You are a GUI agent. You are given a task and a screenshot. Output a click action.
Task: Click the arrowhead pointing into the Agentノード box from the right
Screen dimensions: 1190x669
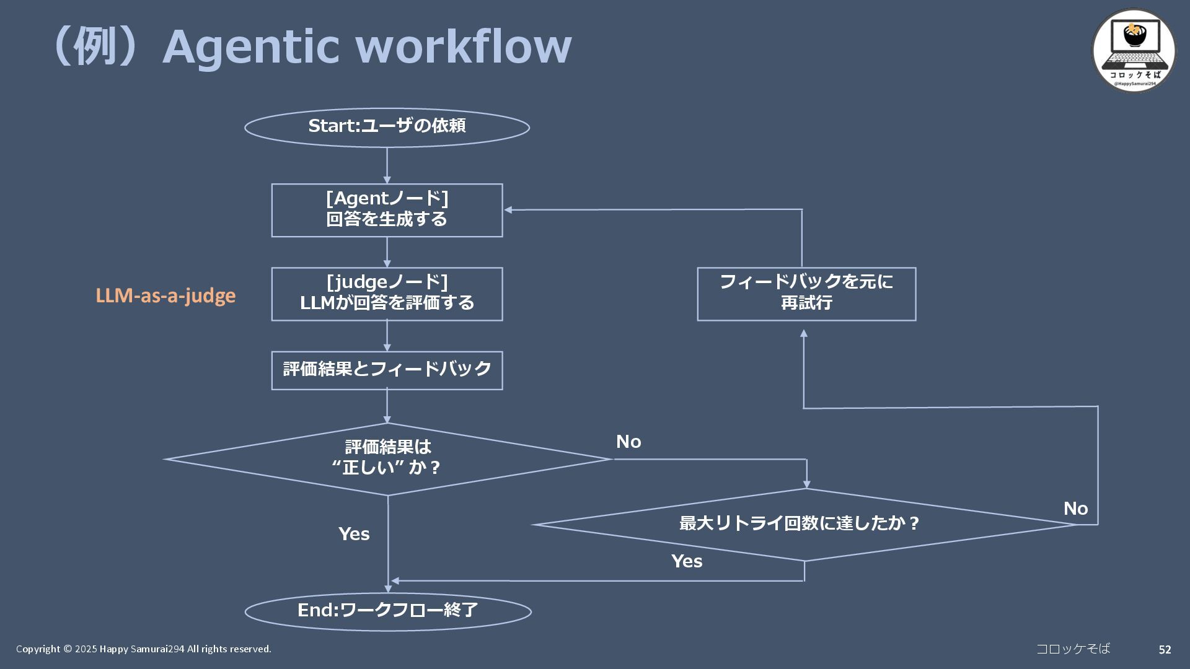(x=508, y=210)
